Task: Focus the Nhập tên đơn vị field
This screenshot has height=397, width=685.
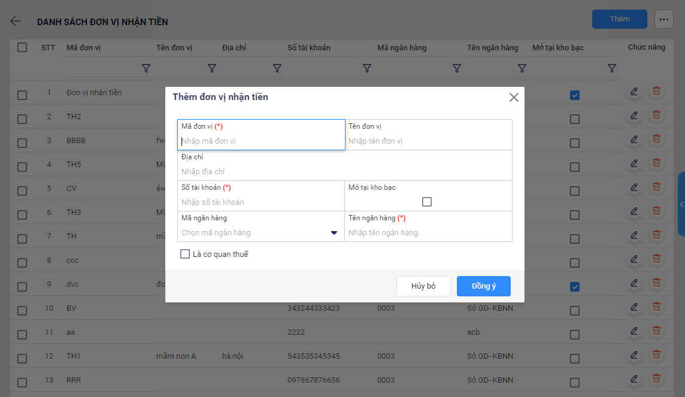Action: (x=429, y=141)
